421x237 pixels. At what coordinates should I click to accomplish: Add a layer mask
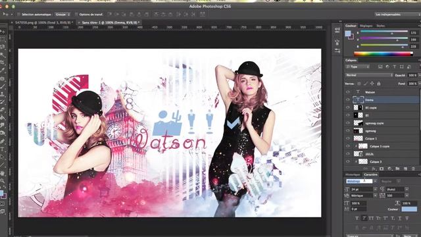382,169
